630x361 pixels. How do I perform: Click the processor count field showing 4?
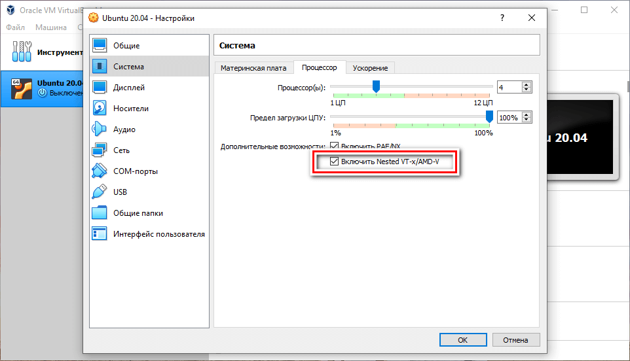pos(509,88)
